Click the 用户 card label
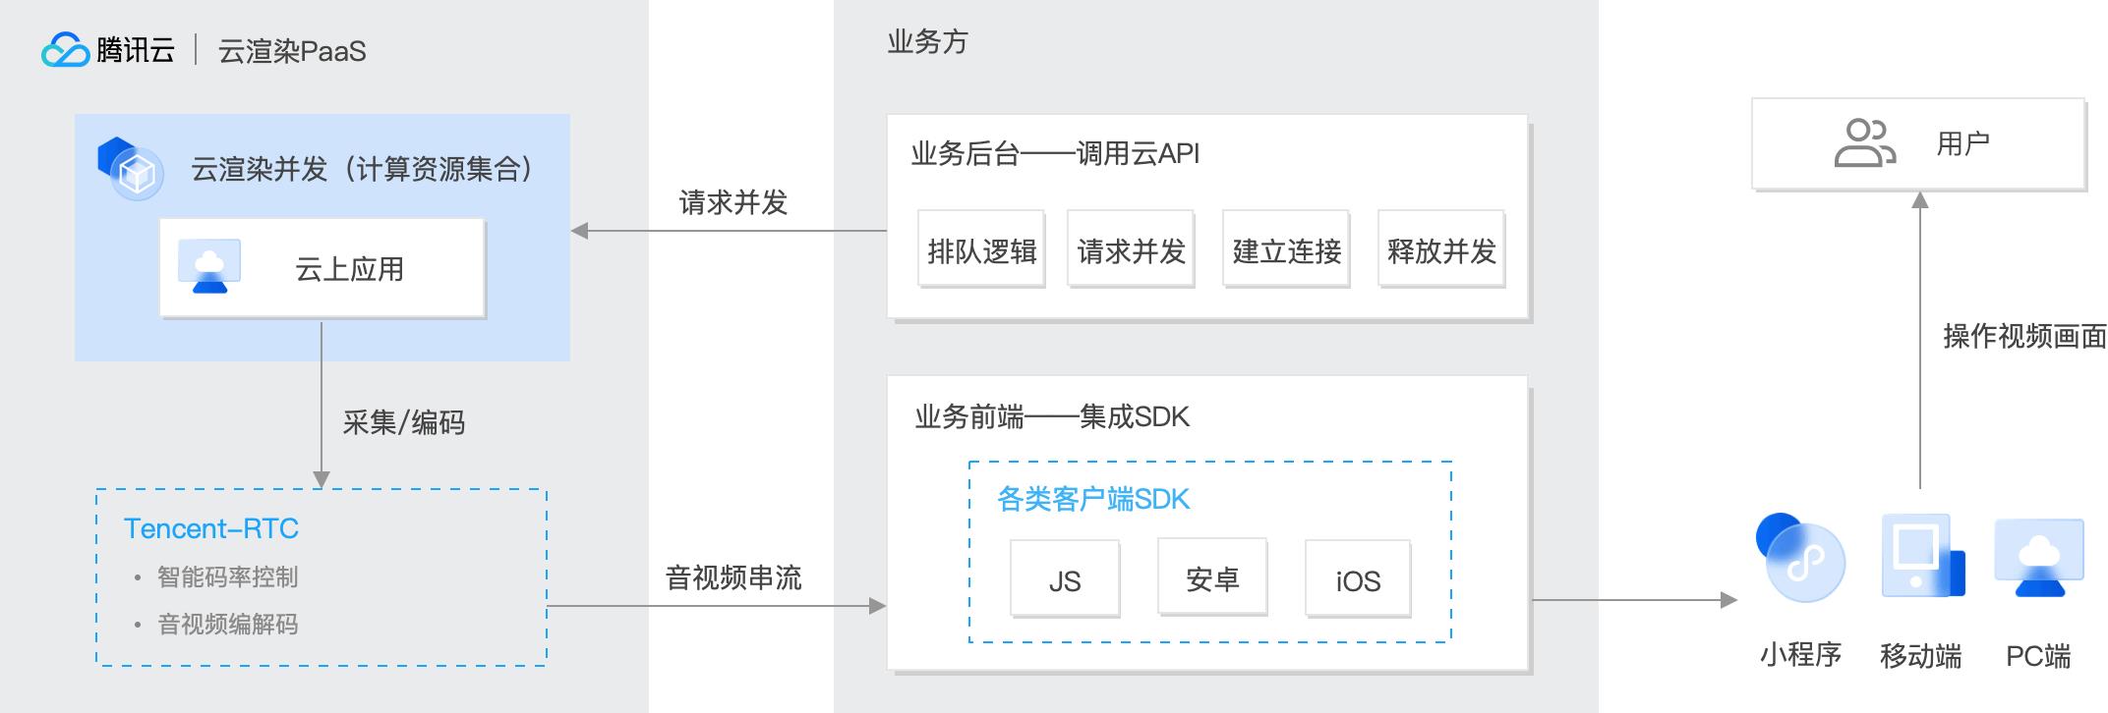Image resolution: width=2108 pixels, height=713 pixels. click(1962, 144)
